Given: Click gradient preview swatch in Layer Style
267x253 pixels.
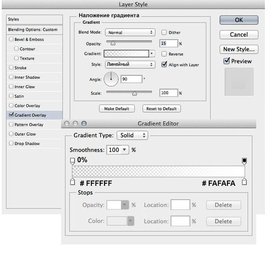Looking at the screenshot, I should click(x=126, y=54).
